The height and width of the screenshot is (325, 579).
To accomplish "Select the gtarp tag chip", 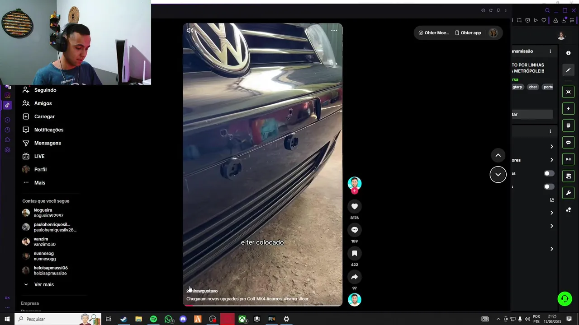I will (517, 87).
